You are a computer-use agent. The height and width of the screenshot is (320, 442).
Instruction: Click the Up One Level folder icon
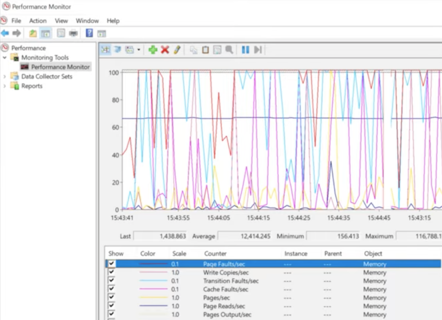coord(33,33)
